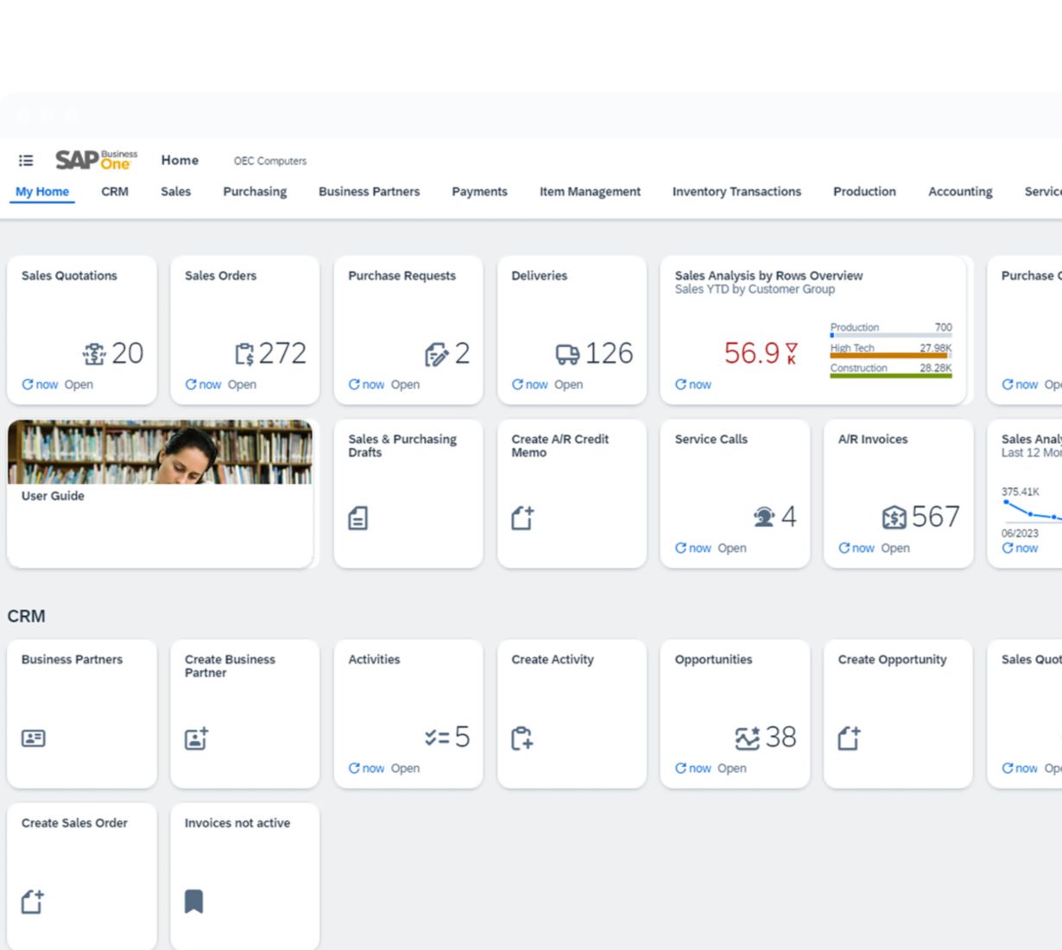Click the red 56.9K sales figure
The width and height of the screenshot is (1062, 950).
click(x=752, y=353)
